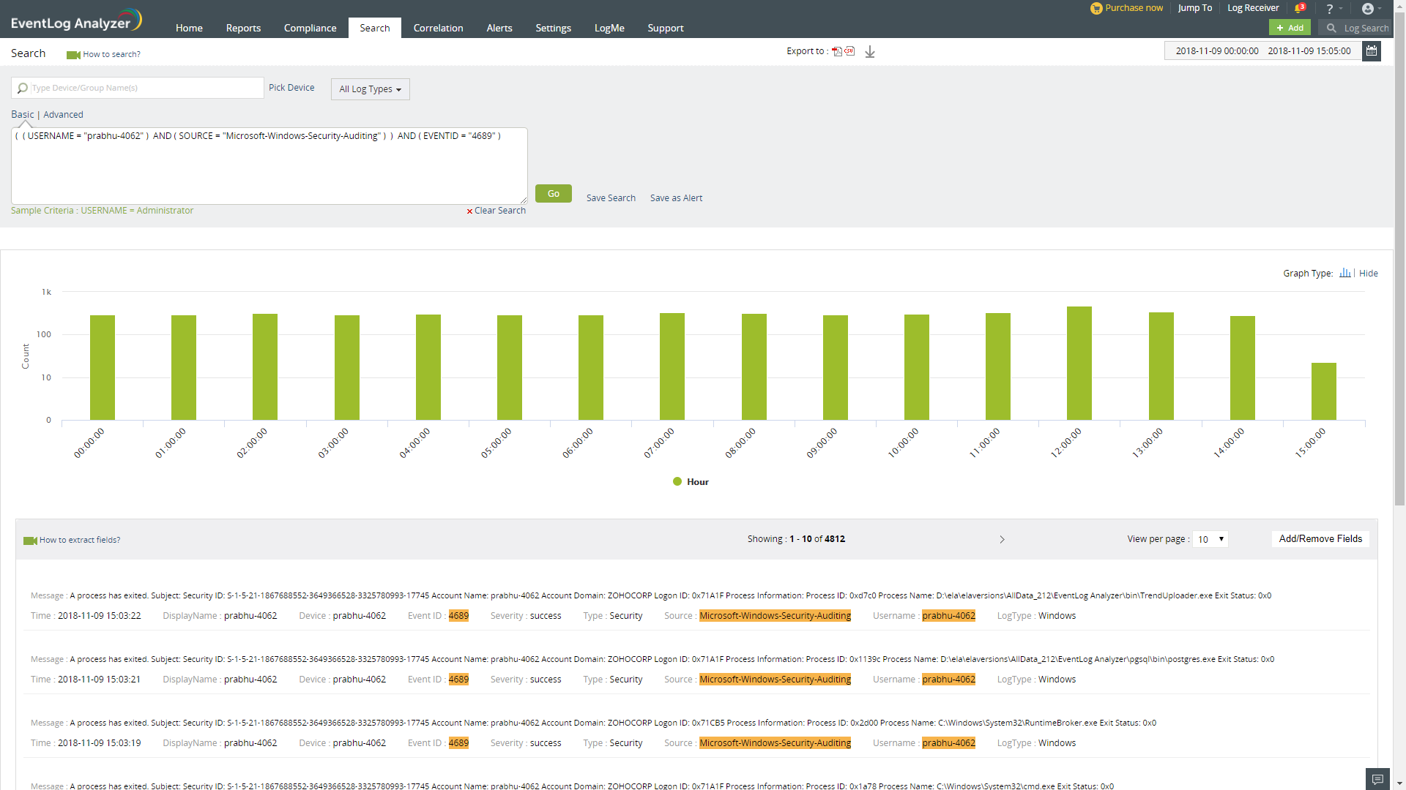Switch to Advanced search mode
1406x790 pixels.
[x=63, y=114]
